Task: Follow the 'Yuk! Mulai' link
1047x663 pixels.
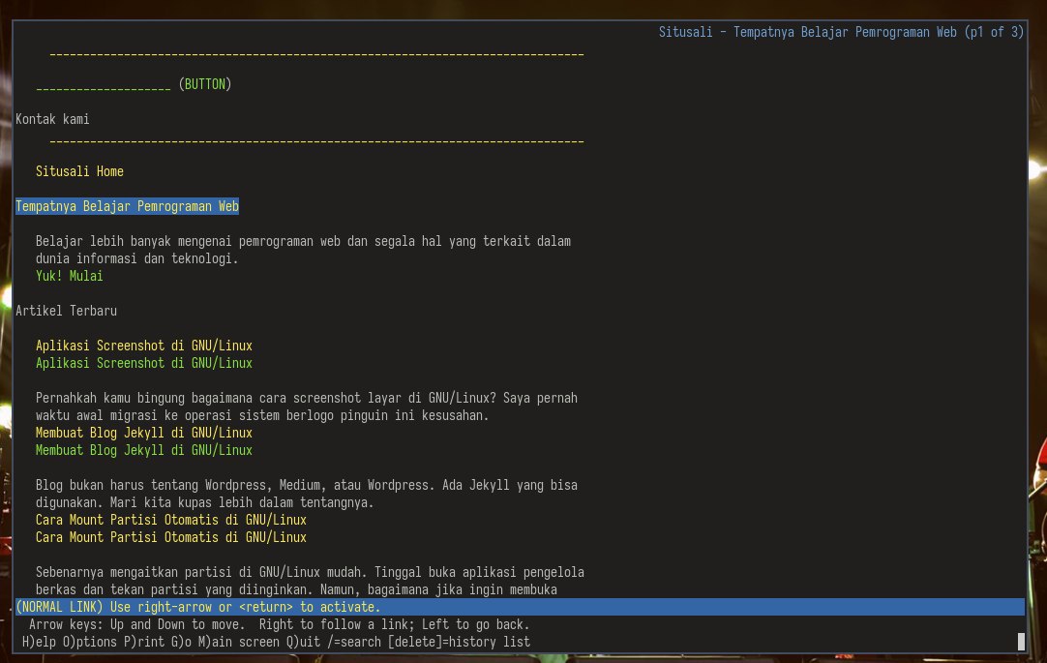Action: coord(70,276)
